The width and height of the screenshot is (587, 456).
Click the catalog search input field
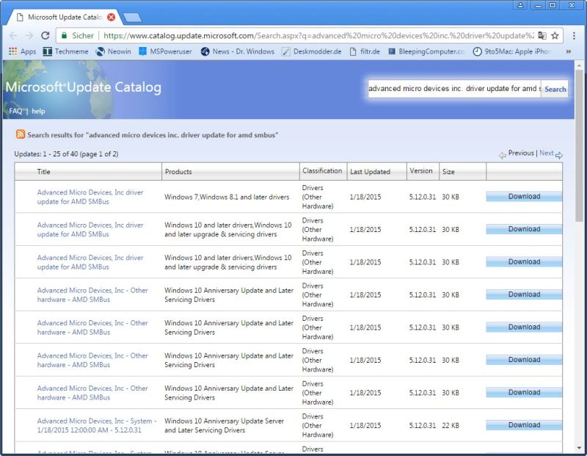coord(454,89)
